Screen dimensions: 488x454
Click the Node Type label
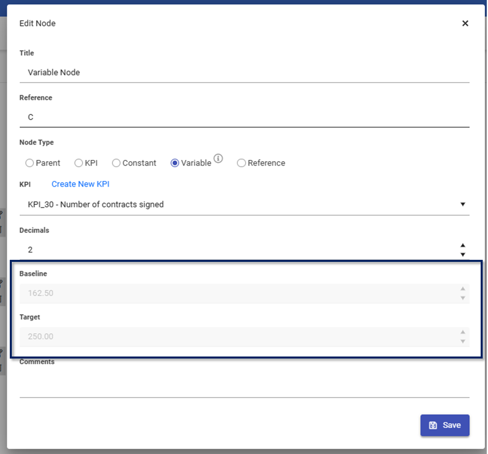coord(36,142)
